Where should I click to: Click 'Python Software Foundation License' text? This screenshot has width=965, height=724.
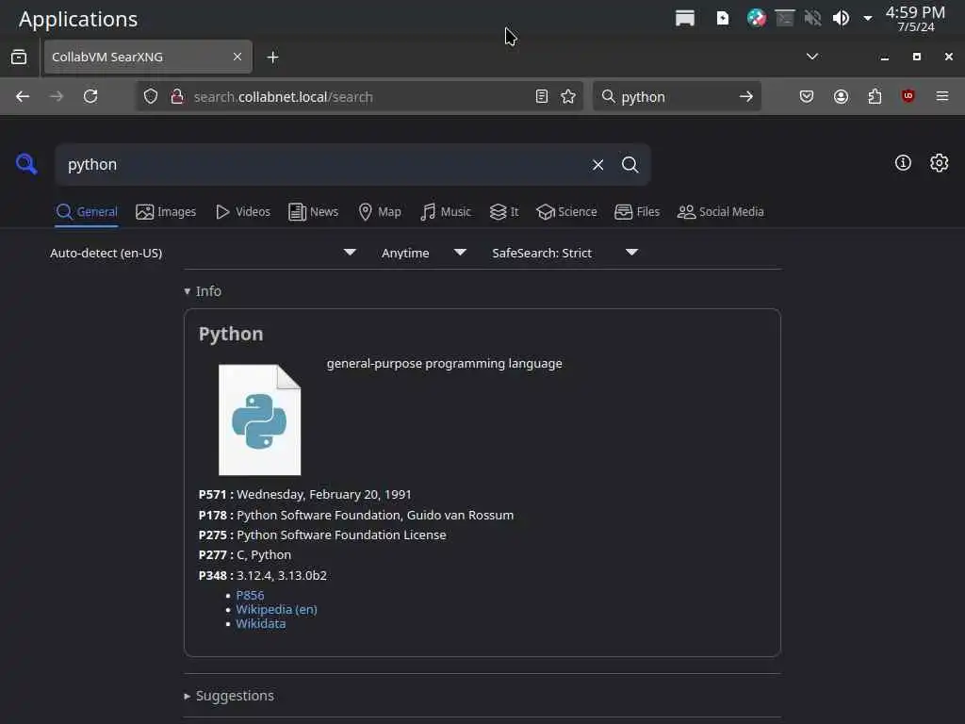[341, 535]
